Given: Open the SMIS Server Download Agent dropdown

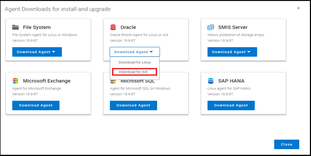Looking at the screenshot, I should (232, 52).
